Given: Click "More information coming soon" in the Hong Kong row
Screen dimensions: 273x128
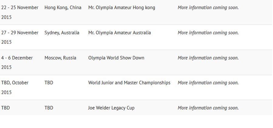Looking at the screenshot, I should point(208,8).
